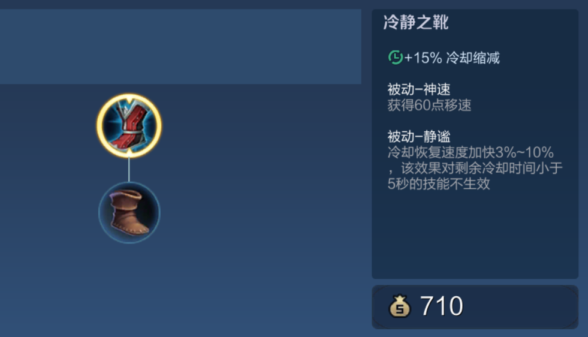Click the price bar showing 710
This screenshot has height=337, width=588.
(475, 307)
